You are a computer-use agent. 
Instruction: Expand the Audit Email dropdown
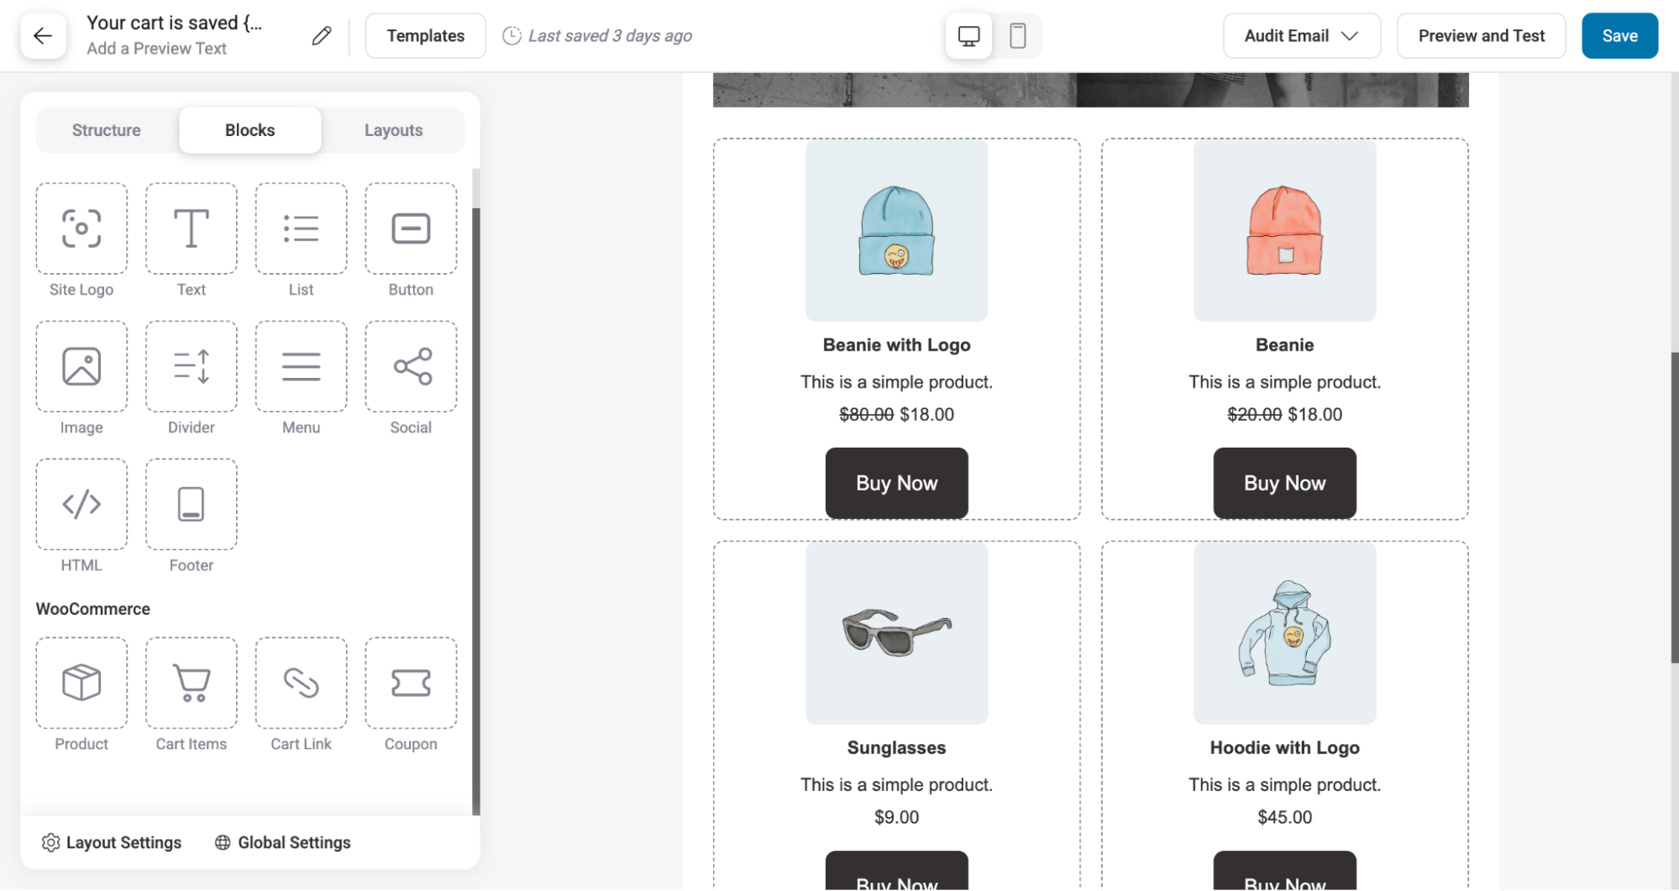click(1301, 35)
